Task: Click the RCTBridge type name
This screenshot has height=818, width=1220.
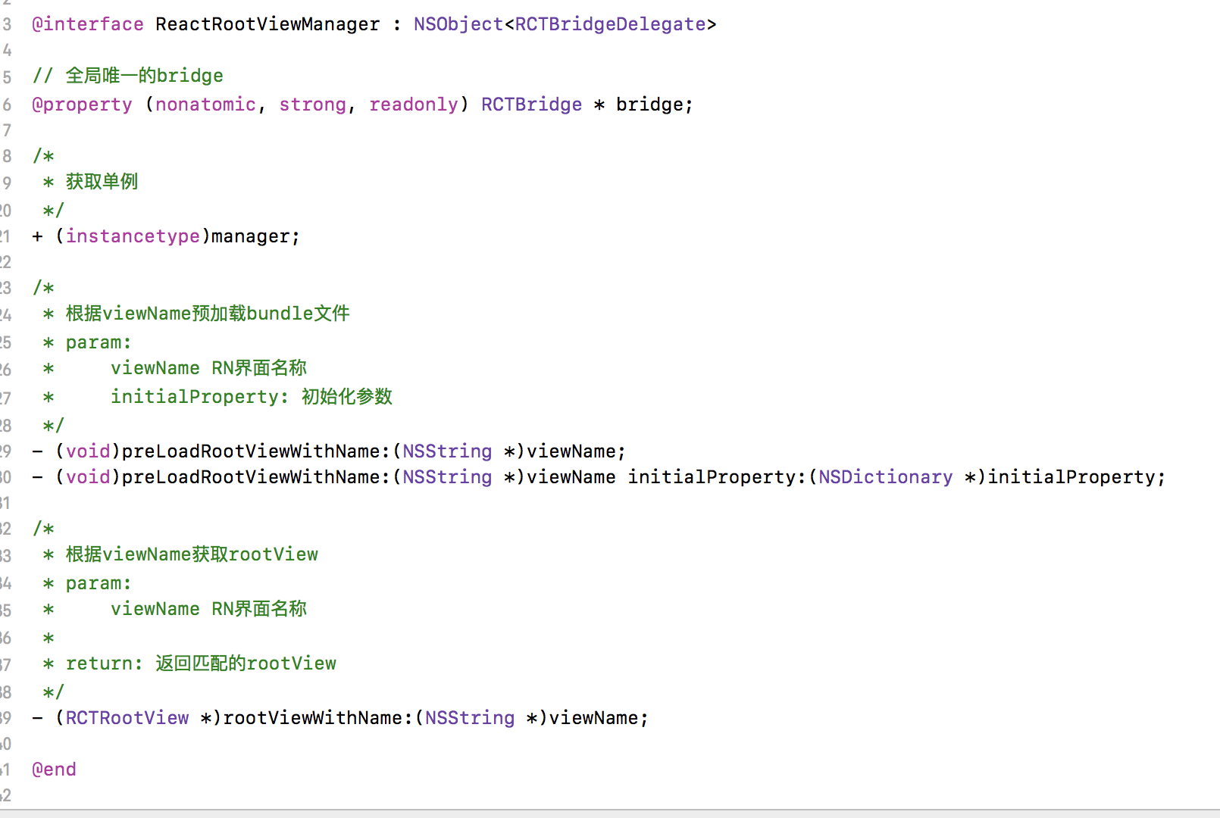Action: [532, 105]
